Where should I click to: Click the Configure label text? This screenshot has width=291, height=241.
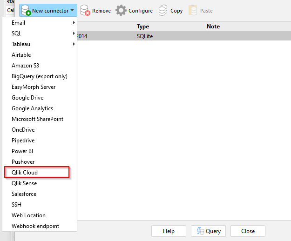141,11
